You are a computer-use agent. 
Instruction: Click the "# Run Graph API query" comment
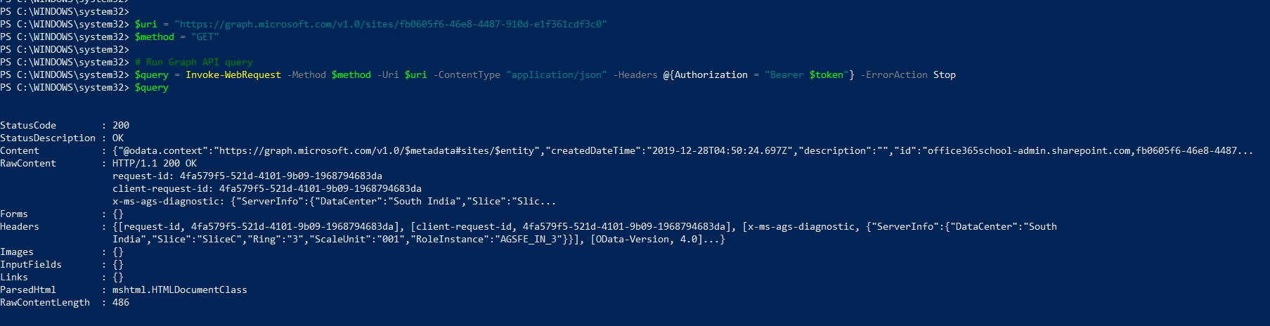[x=194, y=62]
